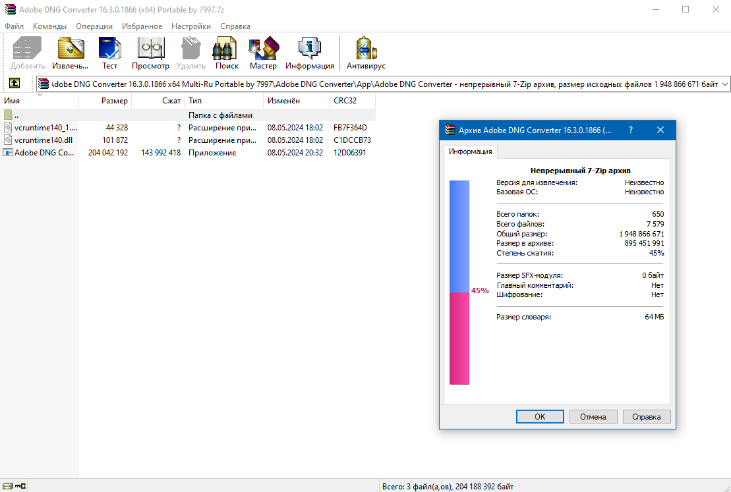Image resolution: width=731 pixels, height=492 pixels.
Task: Open the Справка menu
Action: point(235,26)
